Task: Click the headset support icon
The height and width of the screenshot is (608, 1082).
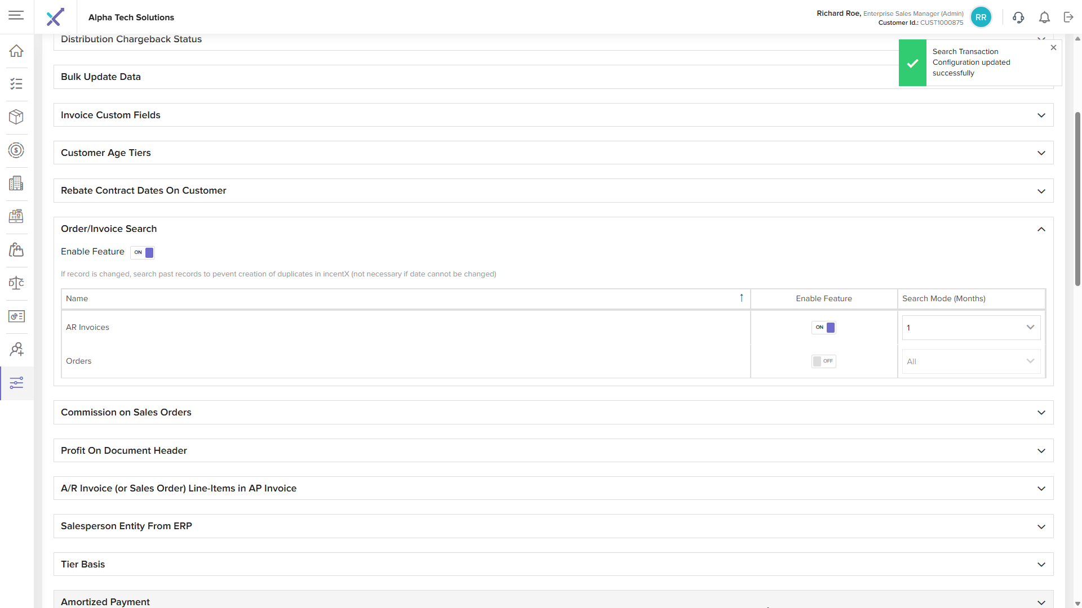Action: coord(1018,17)
